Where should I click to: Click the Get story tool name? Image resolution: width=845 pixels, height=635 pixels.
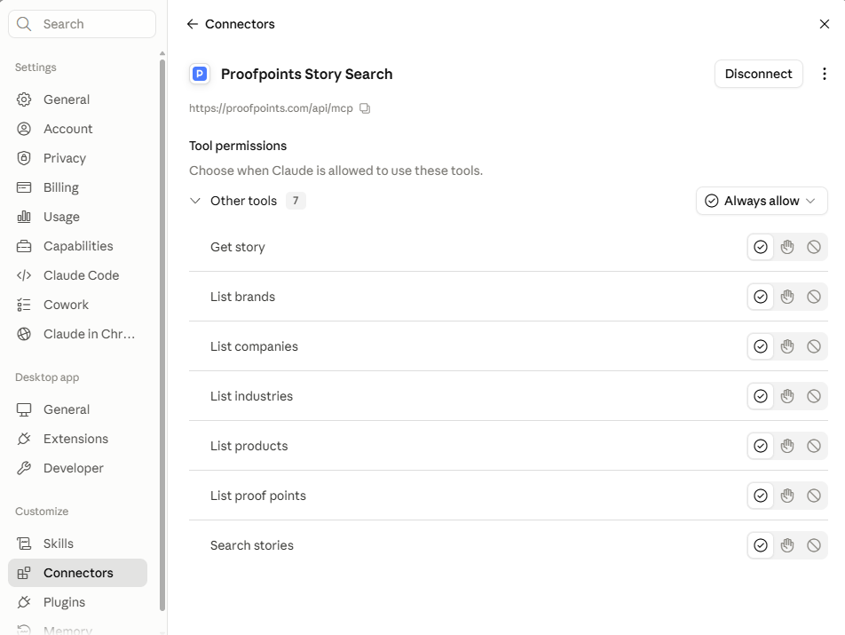click(x=238, y=247)
